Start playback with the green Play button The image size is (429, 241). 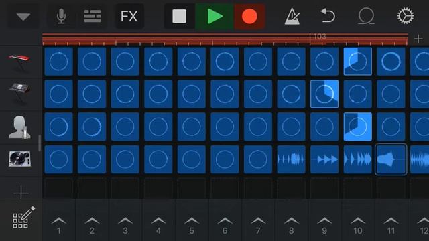[x=214, y=16]
